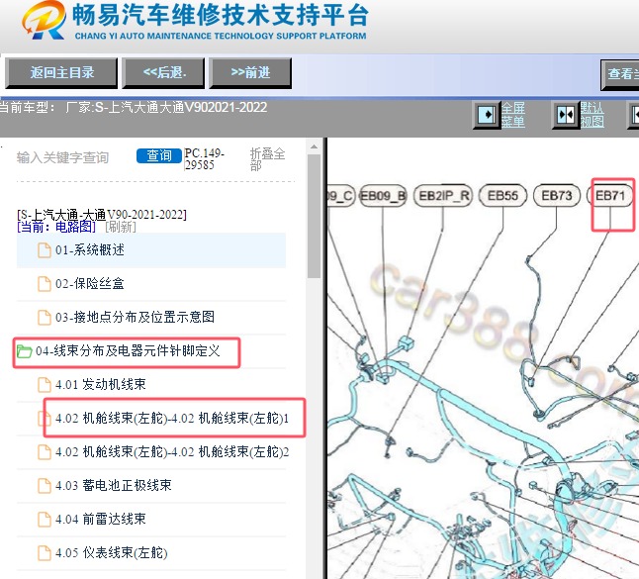Click the keyword search input field
Viewport: 639px width, 579px height.
click(x=73, y=157)
